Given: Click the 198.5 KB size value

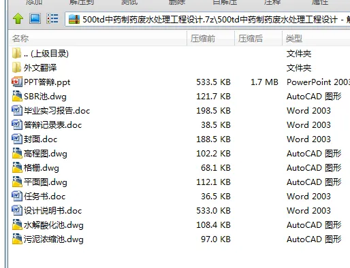Looking at the screenshot, I should point(213,111).
